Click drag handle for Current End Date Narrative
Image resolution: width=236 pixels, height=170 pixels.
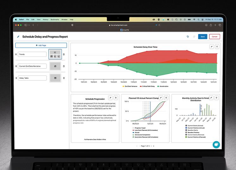16,66
